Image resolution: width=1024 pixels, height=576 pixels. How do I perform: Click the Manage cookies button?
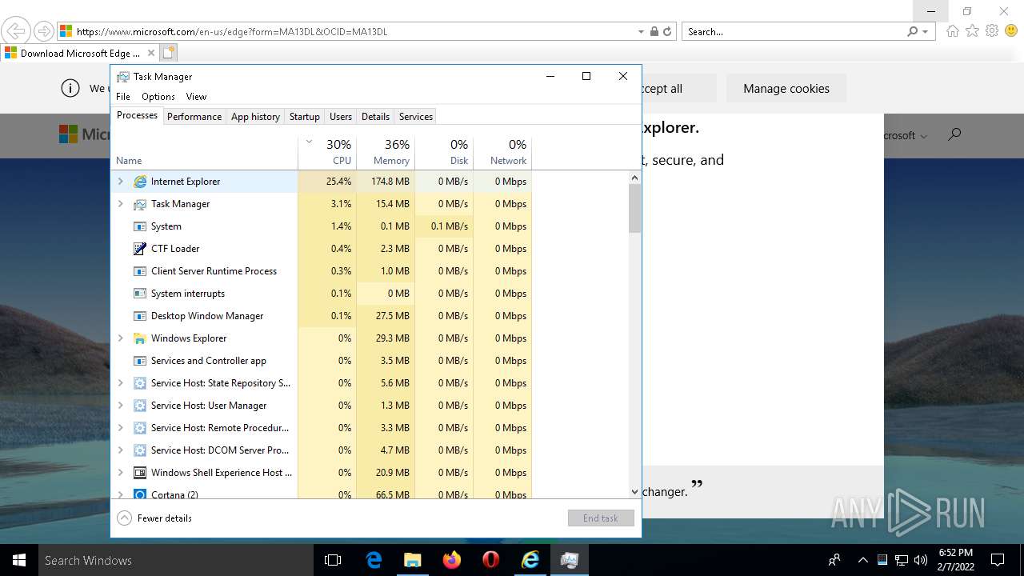click(786, 89)
